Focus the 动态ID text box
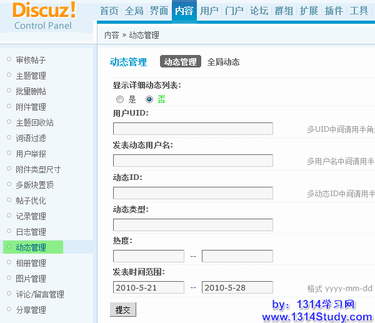The image size is (375, 323). (x=192, y=193)
